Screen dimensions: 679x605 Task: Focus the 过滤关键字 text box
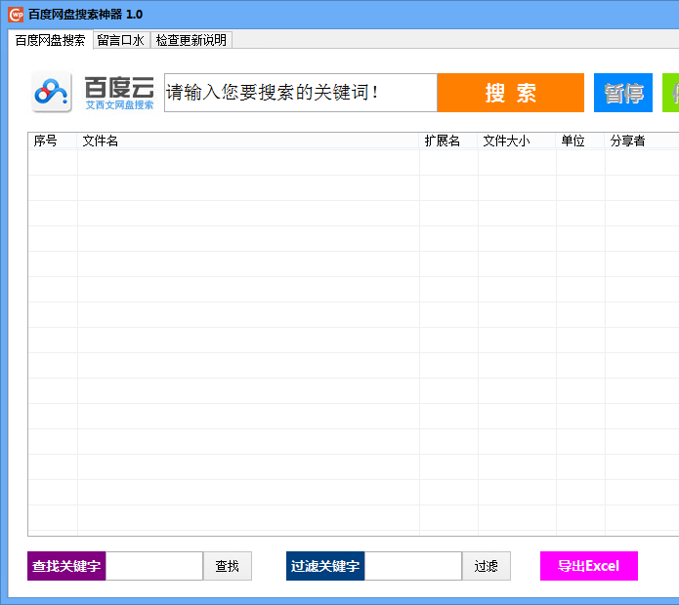(412, 566)
